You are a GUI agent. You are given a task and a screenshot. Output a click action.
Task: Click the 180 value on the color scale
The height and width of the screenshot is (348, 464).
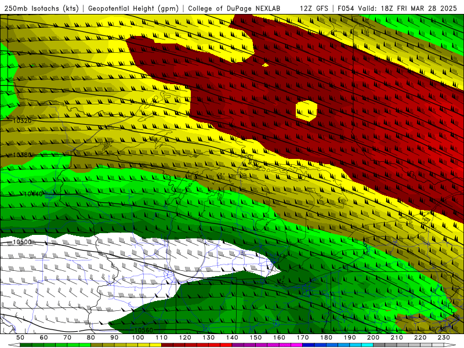327,338
